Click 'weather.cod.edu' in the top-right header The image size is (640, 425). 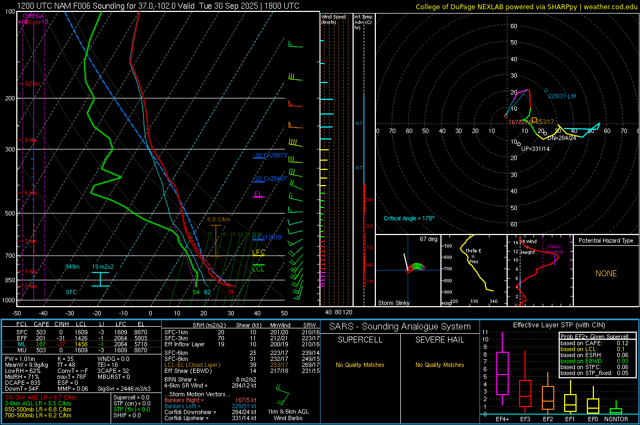[x=610, y=7]
